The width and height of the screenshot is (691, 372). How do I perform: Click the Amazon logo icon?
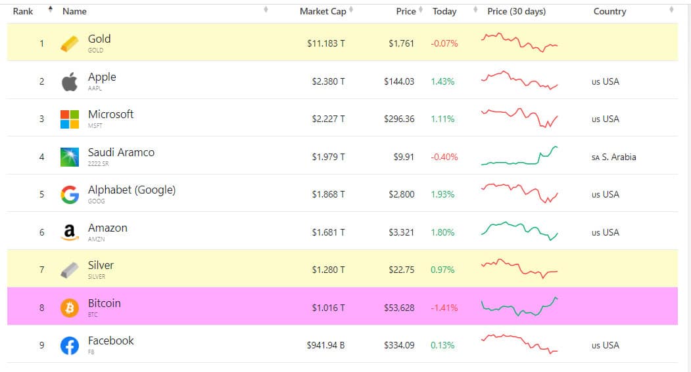pos(70,232)
